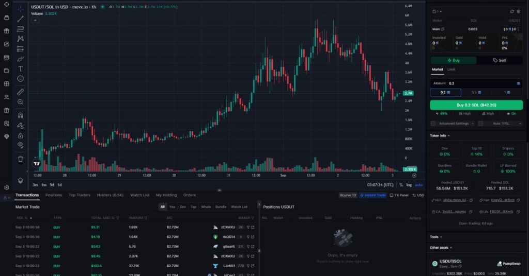Open the My Holding tab

coord(166,195)
